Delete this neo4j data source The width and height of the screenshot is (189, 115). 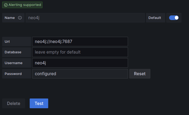coord(14,103)
